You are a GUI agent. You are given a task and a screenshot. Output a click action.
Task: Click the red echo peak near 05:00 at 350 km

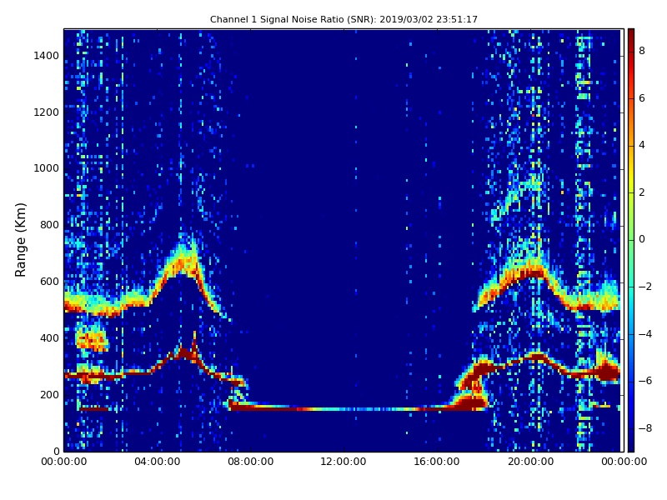coord(184,352)
